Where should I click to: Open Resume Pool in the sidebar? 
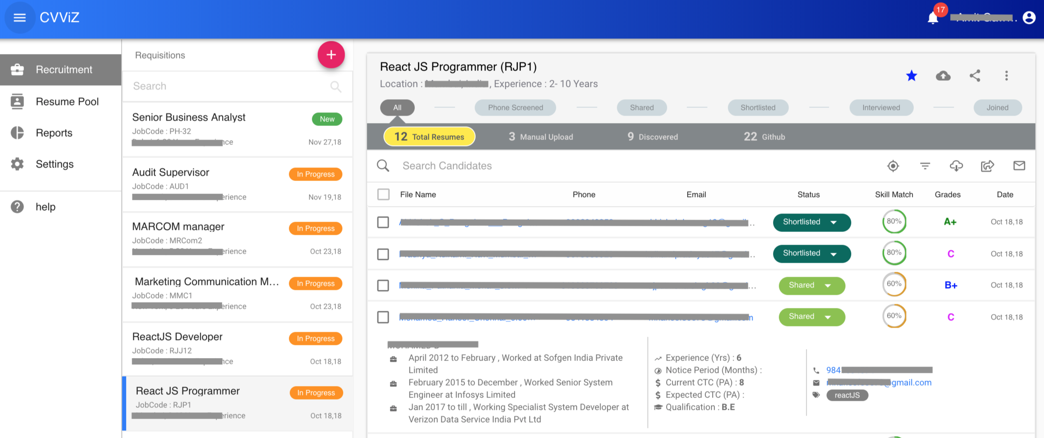point(60,101)
